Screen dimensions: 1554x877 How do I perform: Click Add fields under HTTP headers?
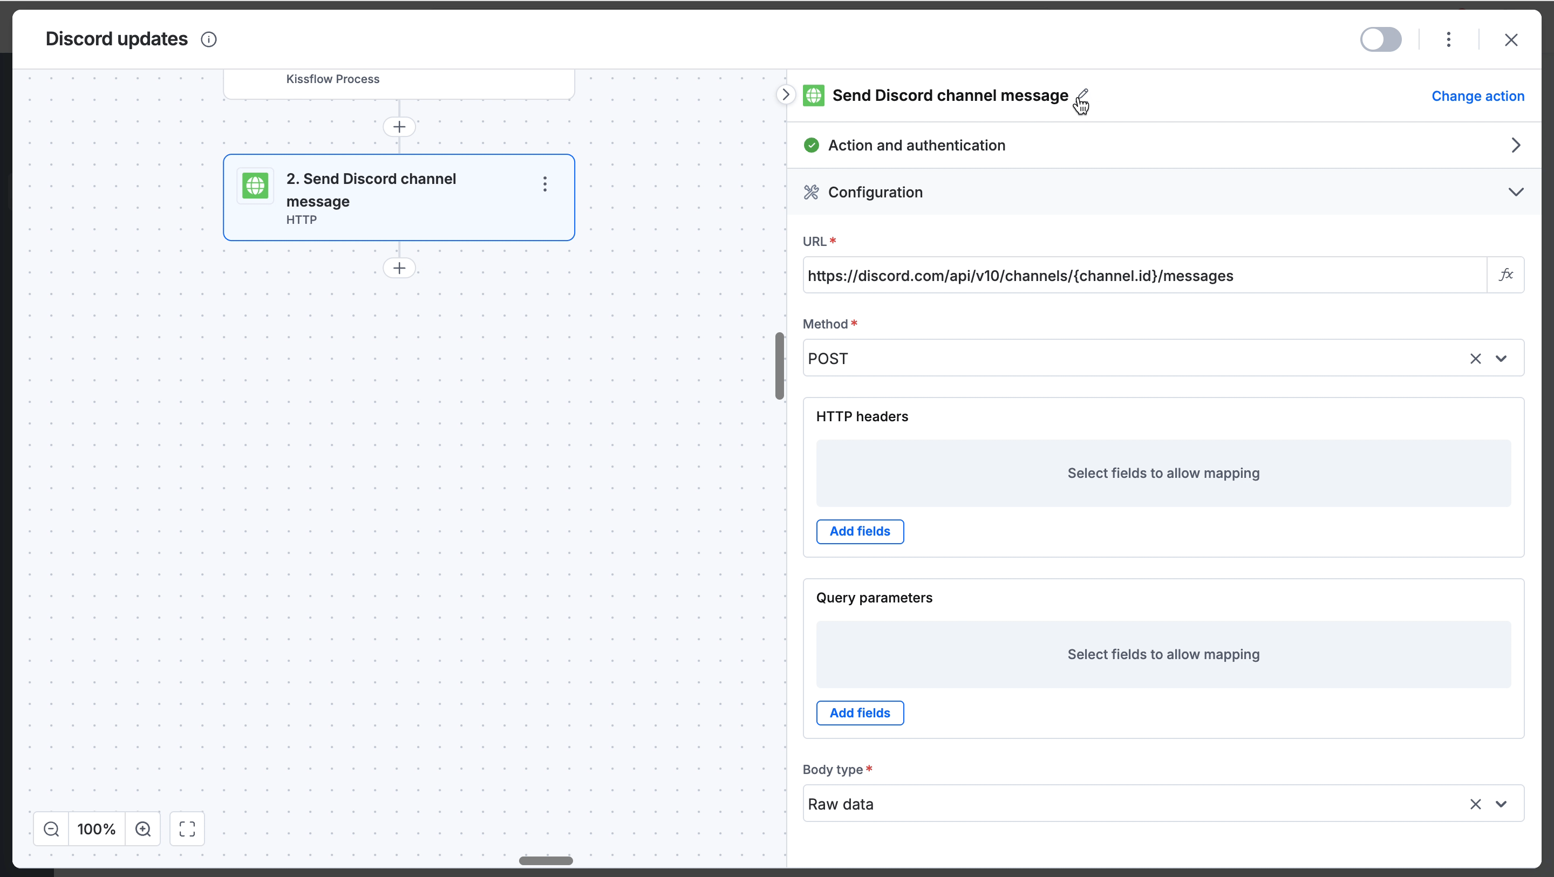pos(860,531)
